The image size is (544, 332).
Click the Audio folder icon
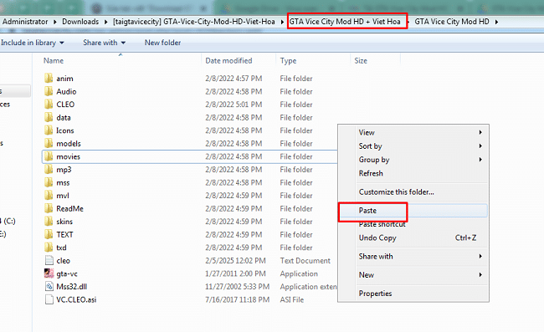[x=49, y=91]
